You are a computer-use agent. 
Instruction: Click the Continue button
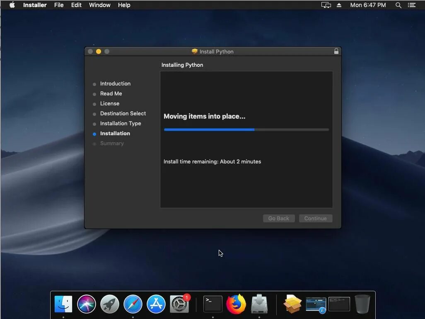coord(316,218)
